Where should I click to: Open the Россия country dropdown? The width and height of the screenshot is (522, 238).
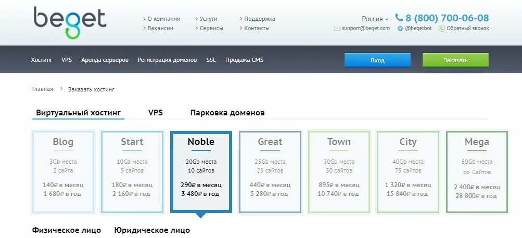(375, 19)
